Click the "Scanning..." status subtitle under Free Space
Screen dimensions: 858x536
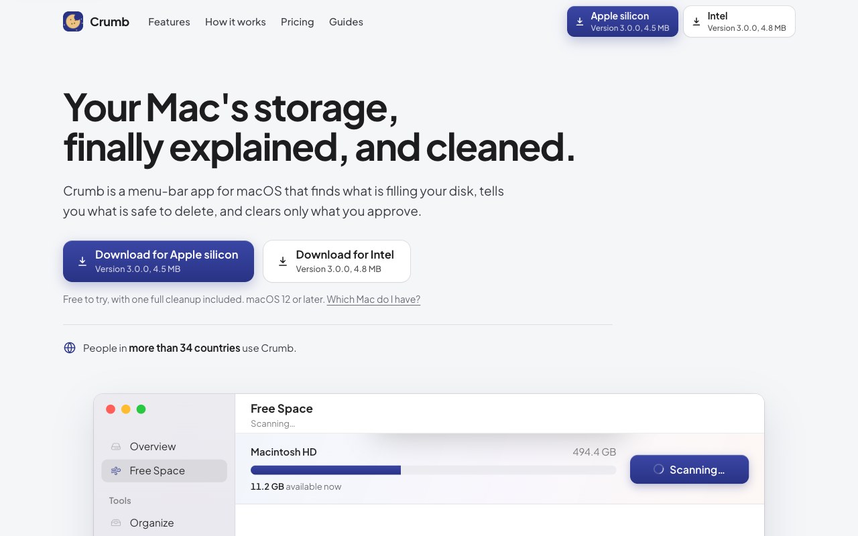point(273,423)
